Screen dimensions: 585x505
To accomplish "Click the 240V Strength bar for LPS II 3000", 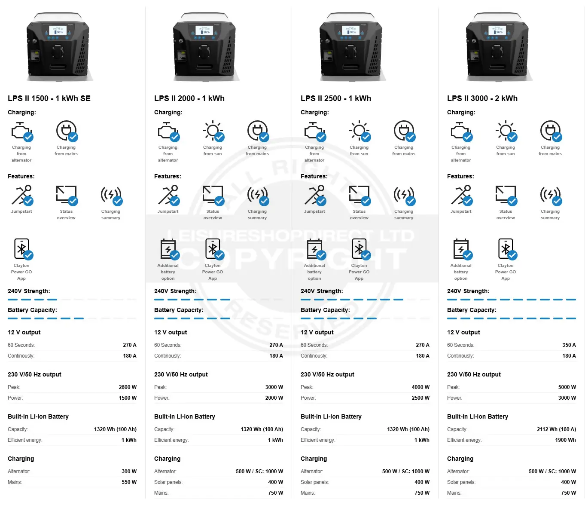I will [x=511, y=300].
